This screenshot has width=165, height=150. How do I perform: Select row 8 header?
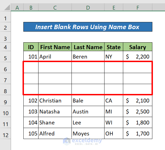point(5,90)
